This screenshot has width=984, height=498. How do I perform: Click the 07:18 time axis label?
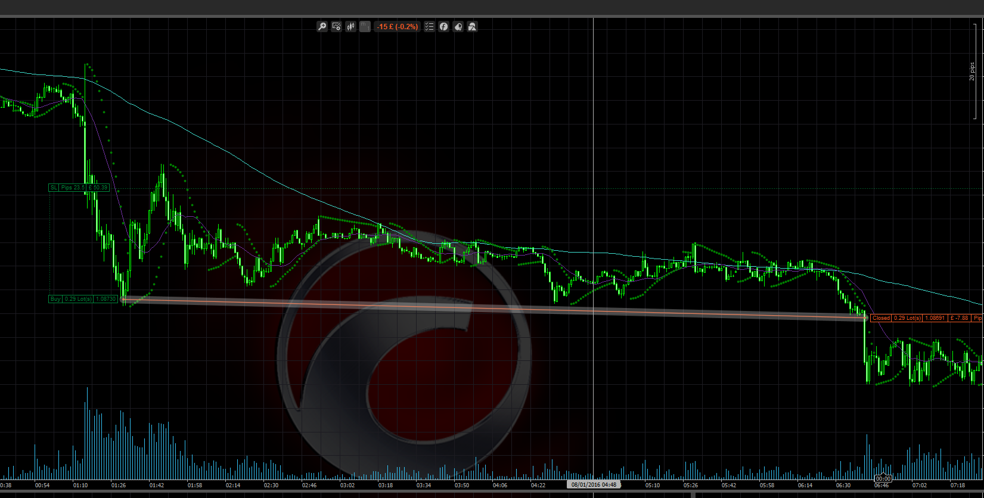pyautogui.click(x=958, y=485)
